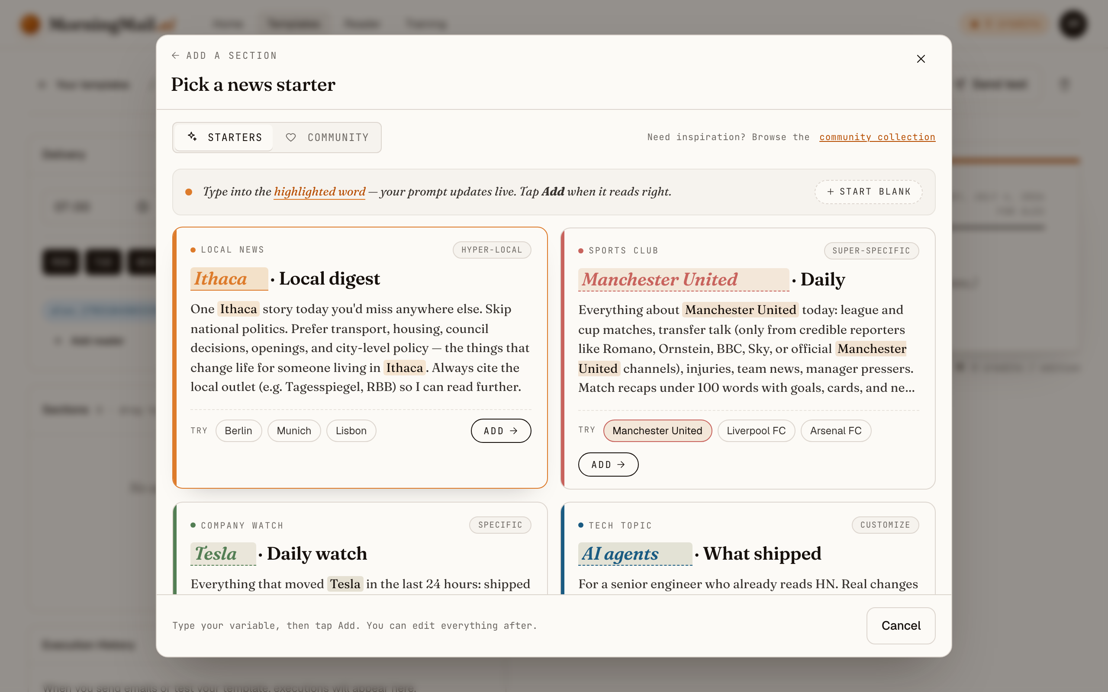Choose the Lisbon suggestion chip
Viewport: 1108px width, 692px height.
click(351, 431)
